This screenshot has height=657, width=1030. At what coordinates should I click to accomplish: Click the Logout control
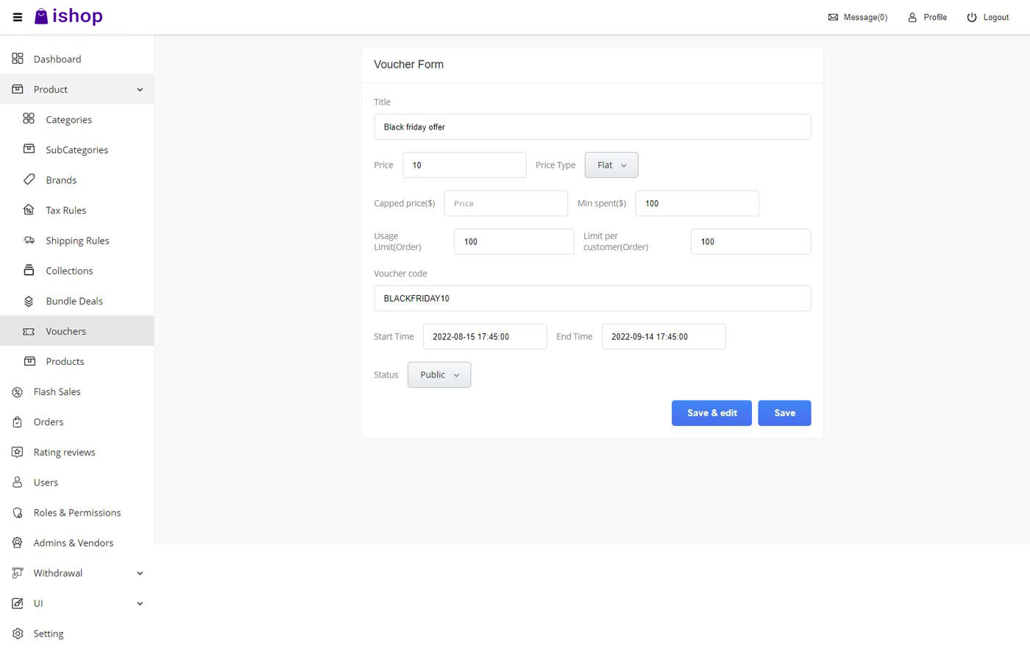click(988, 17)
